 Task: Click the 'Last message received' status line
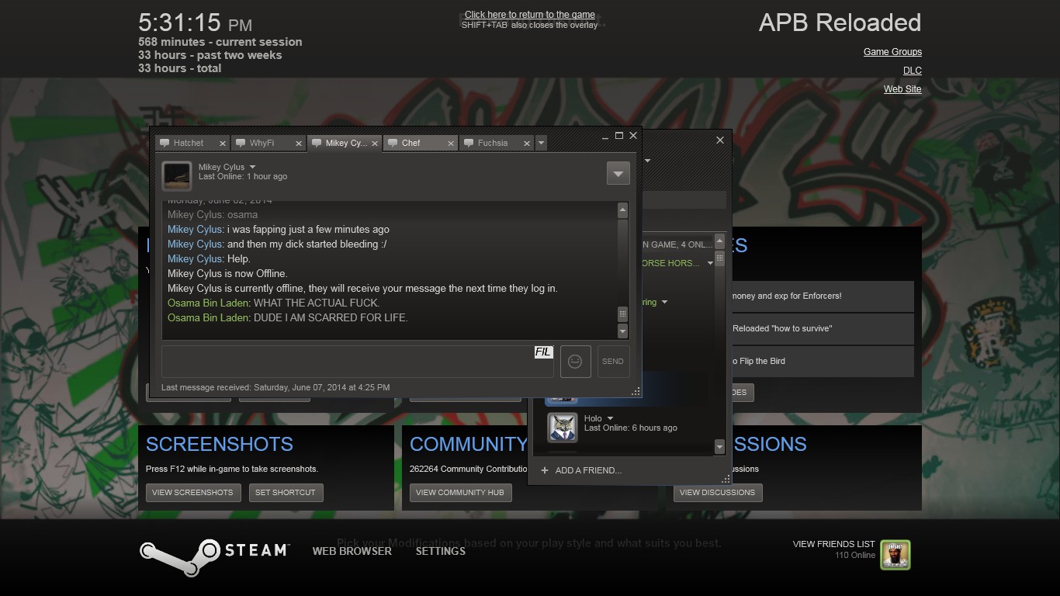click(x=275, y=387)
